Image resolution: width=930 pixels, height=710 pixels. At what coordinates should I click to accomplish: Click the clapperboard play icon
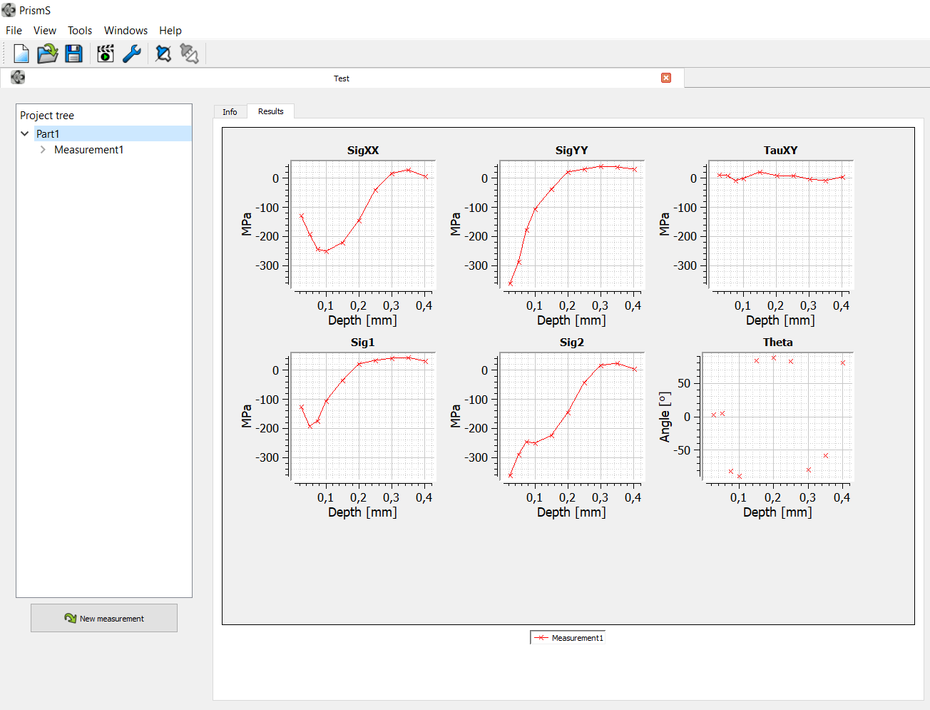click(106, 54)
